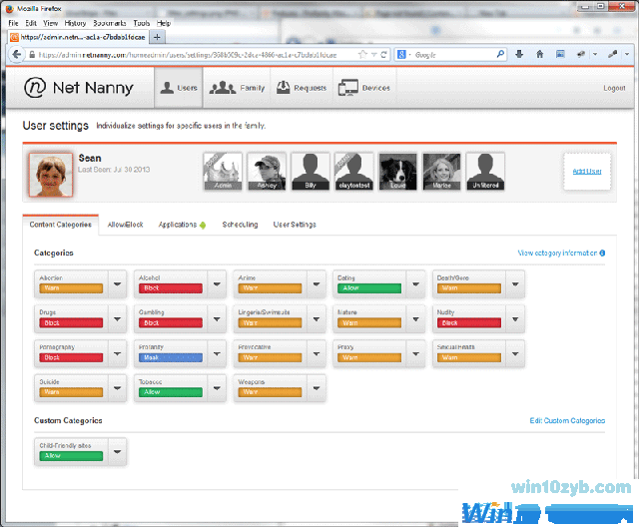Switch to Content Categories tab
Screen dimensions: 639x527
click(x=60, y=225)
